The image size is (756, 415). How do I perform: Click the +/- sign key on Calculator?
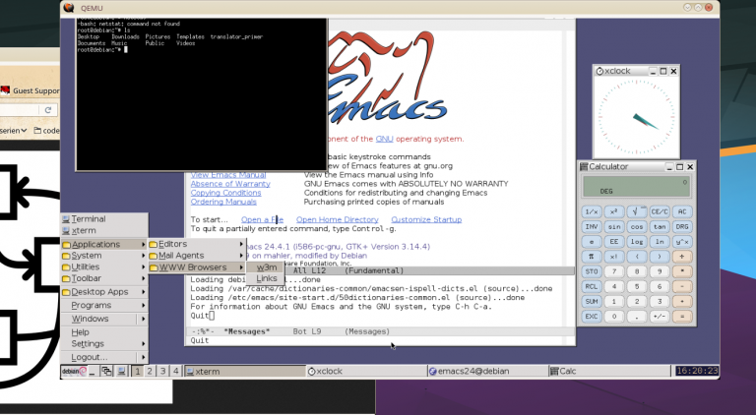(660, 317)
